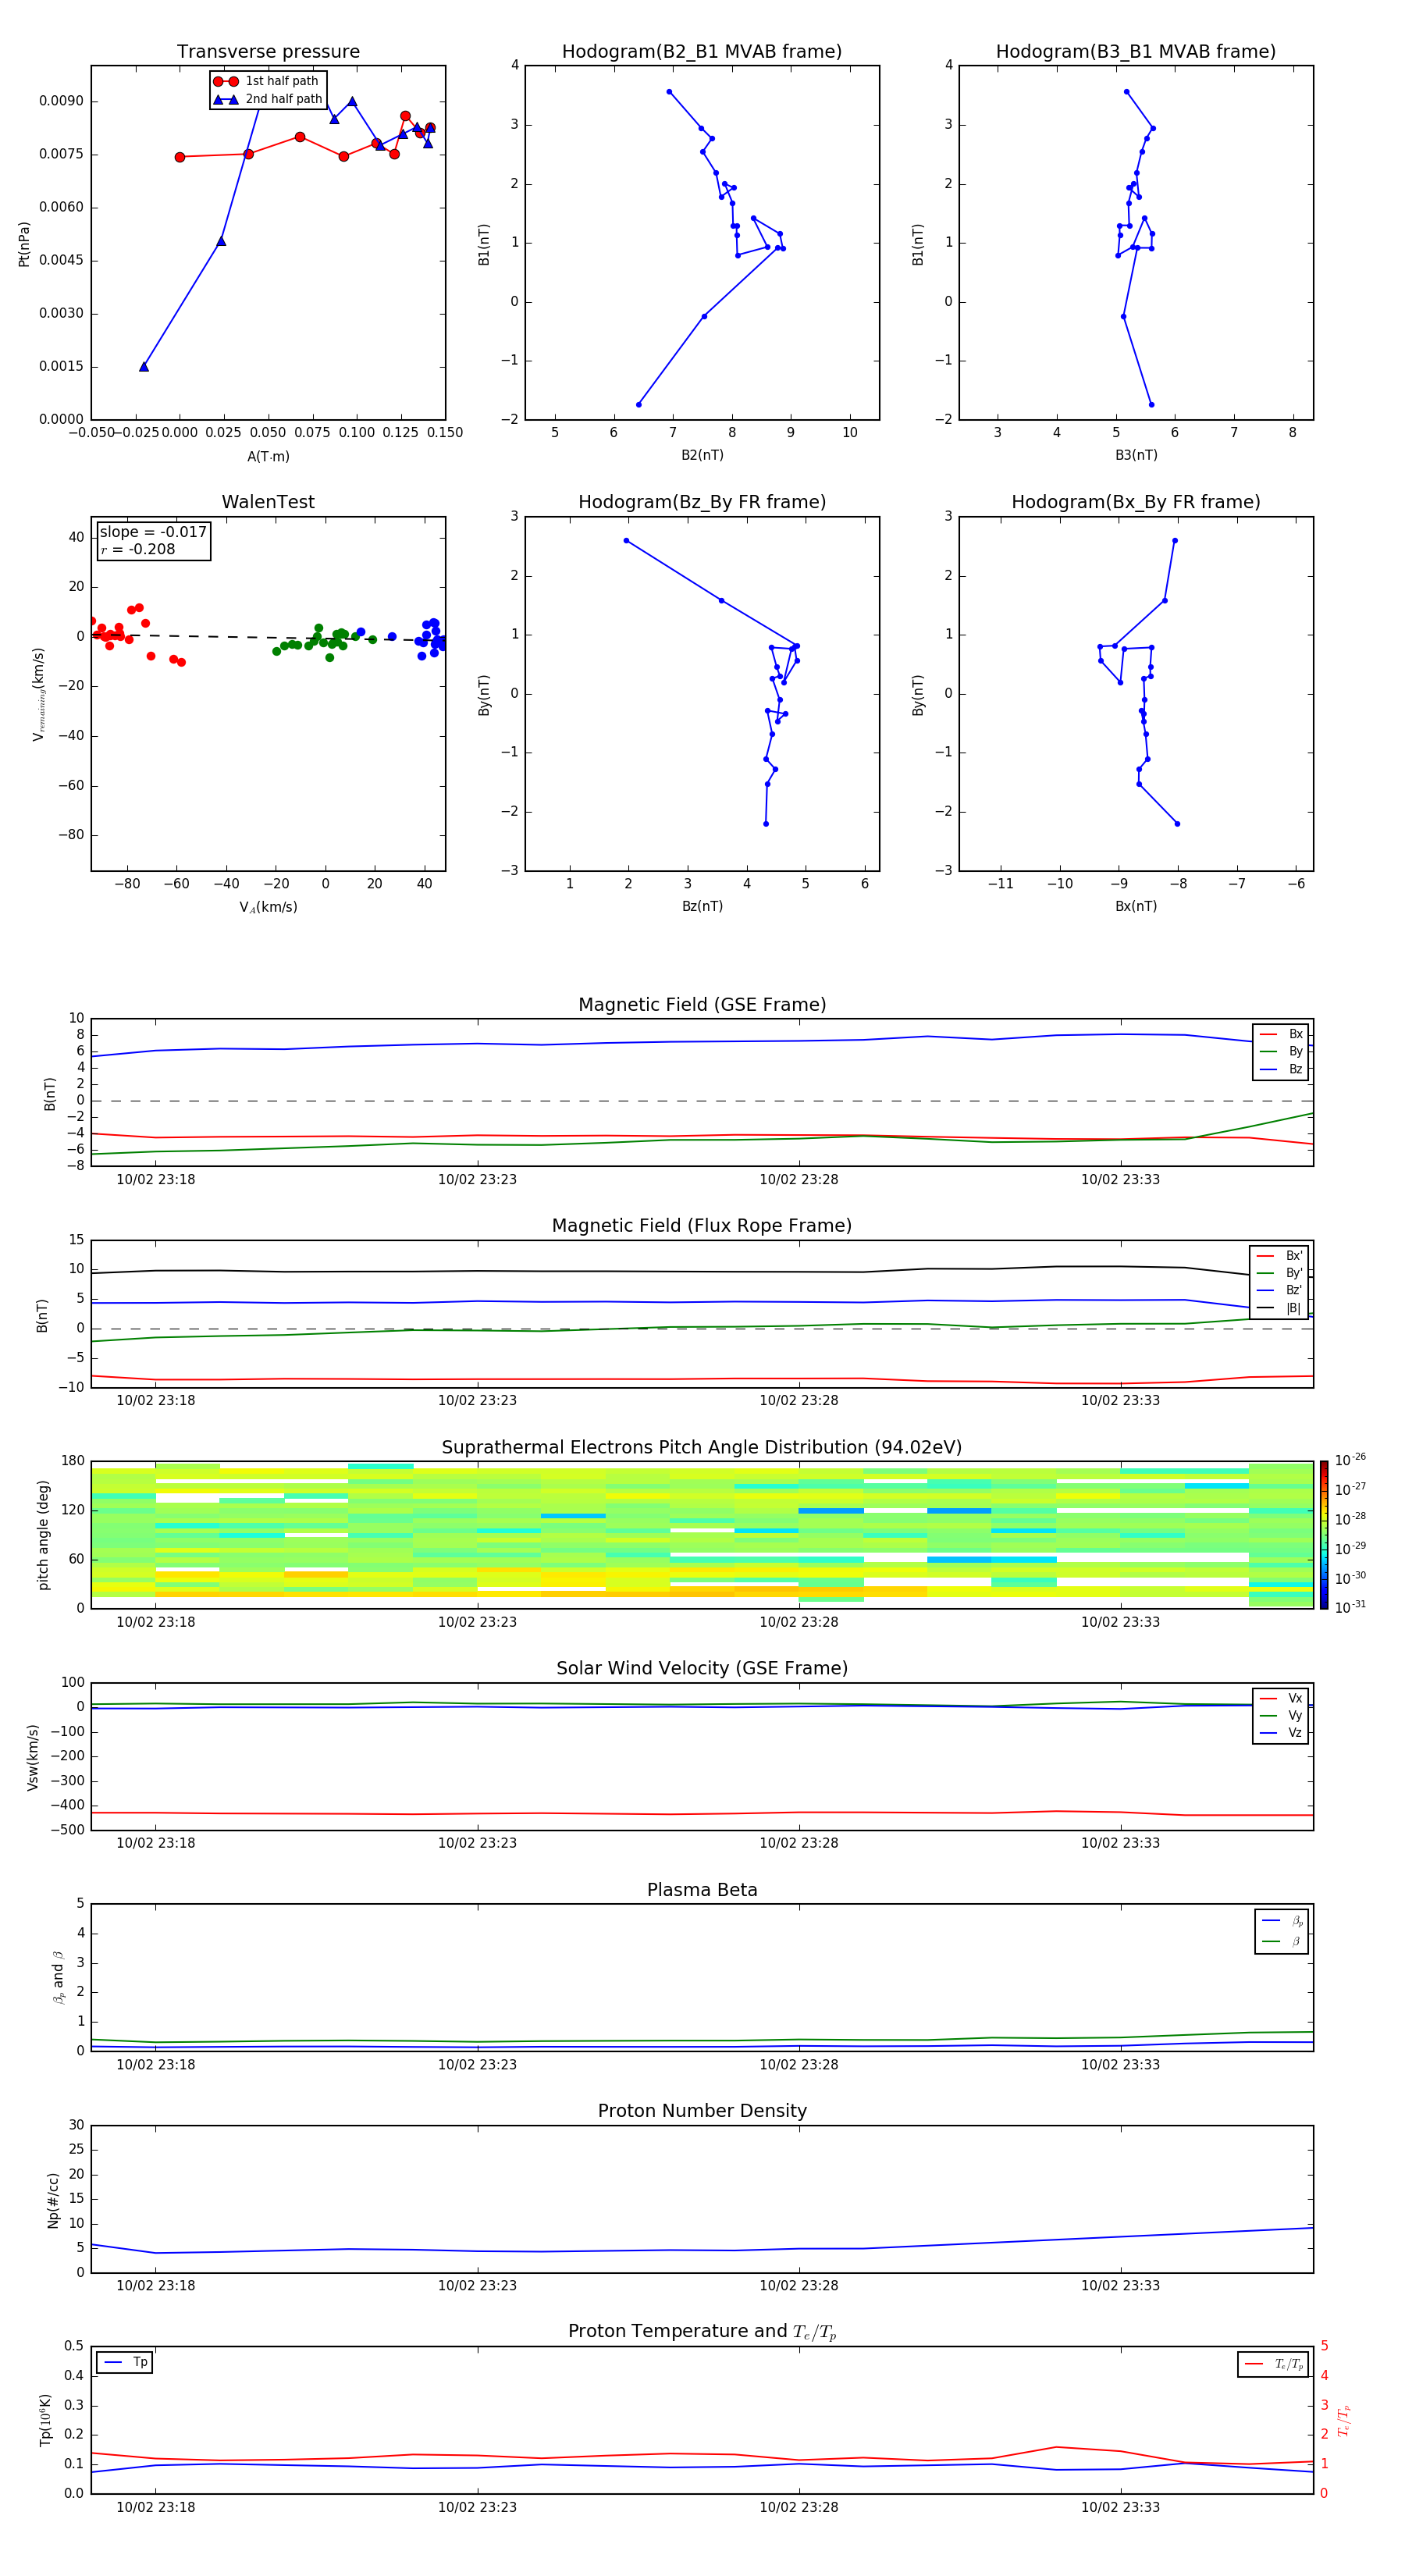Click the red Te/Tp right-axis label
The height and width of the screenshot is (2576, 1405).
(x=1344, y=2421)
